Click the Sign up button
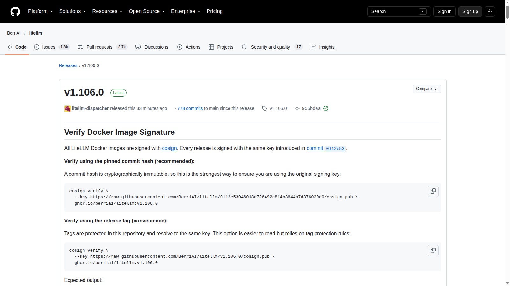Screen dimensions: 510x286 point(470,11)
